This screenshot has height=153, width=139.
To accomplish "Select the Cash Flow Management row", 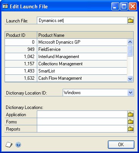I will click(x=66, y=78).
